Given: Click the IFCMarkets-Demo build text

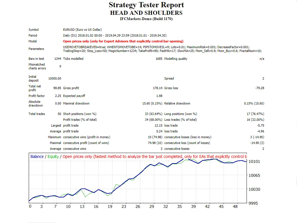Looking at the screenshot, I should [146, 19].
